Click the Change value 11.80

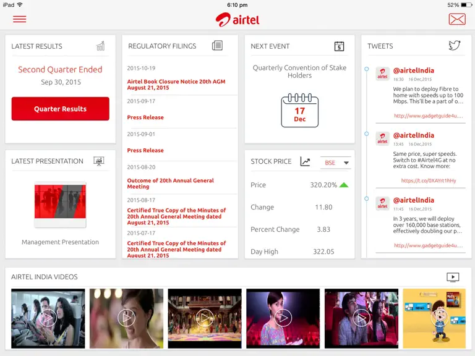[323, 207]
